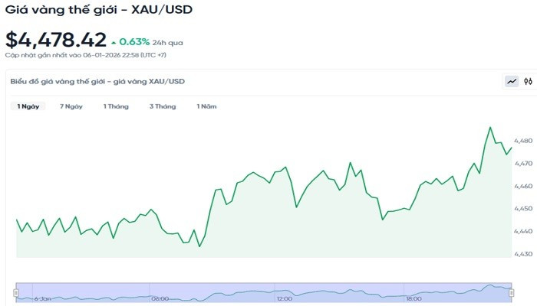Viewport: 537px width, 306px height.
Task: Click the Biểu đồ giá vàng chart title
Action: [97, 81]
